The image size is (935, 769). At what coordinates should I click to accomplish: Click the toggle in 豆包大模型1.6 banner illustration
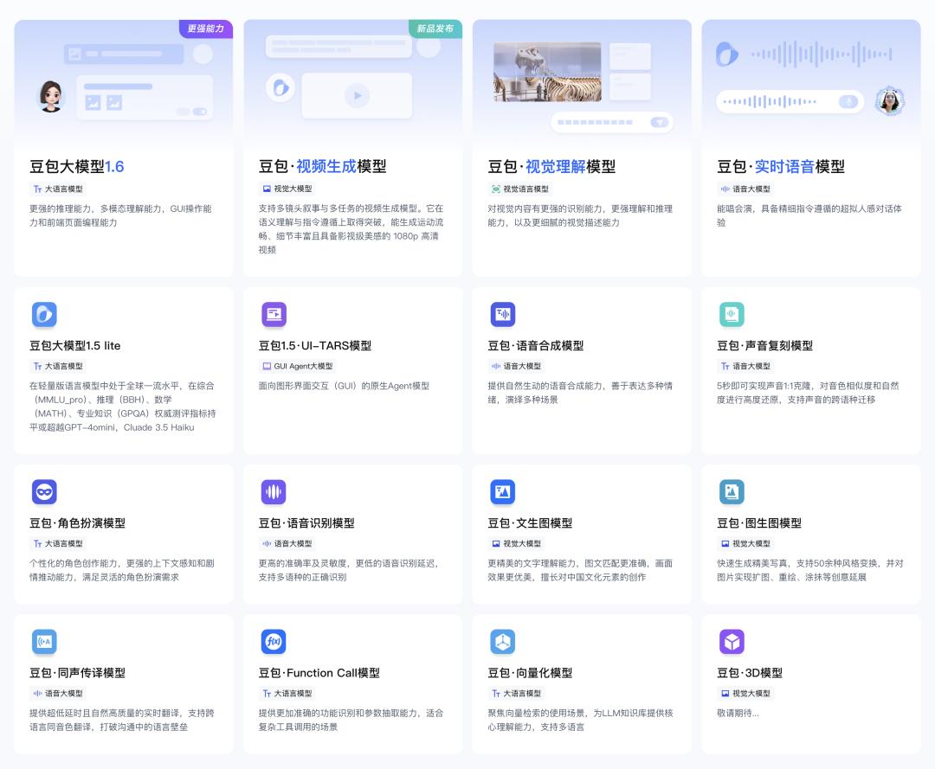click(x=199, y=112)
